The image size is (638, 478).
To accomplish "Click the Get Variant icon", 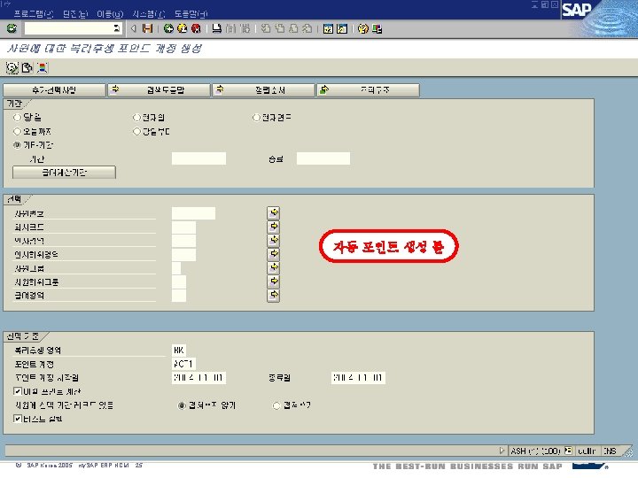I will (x=27, y=68).
